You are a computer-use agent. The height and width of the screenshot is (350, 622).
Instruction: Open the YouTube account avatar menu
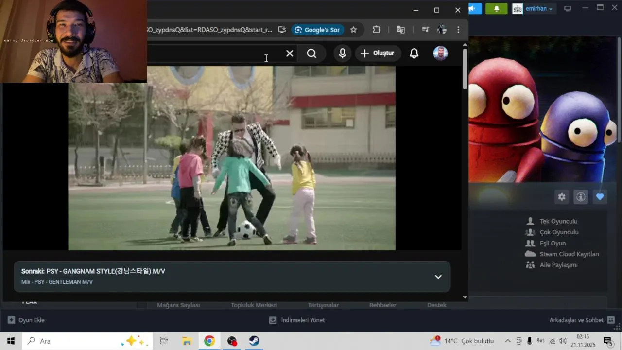(440, 53)
